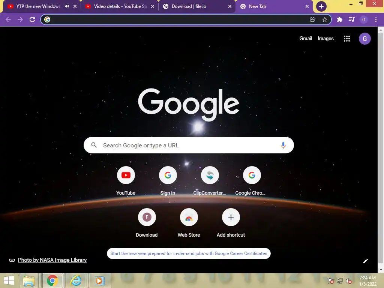Click the Chrome taskbar icon

[52, 280]
